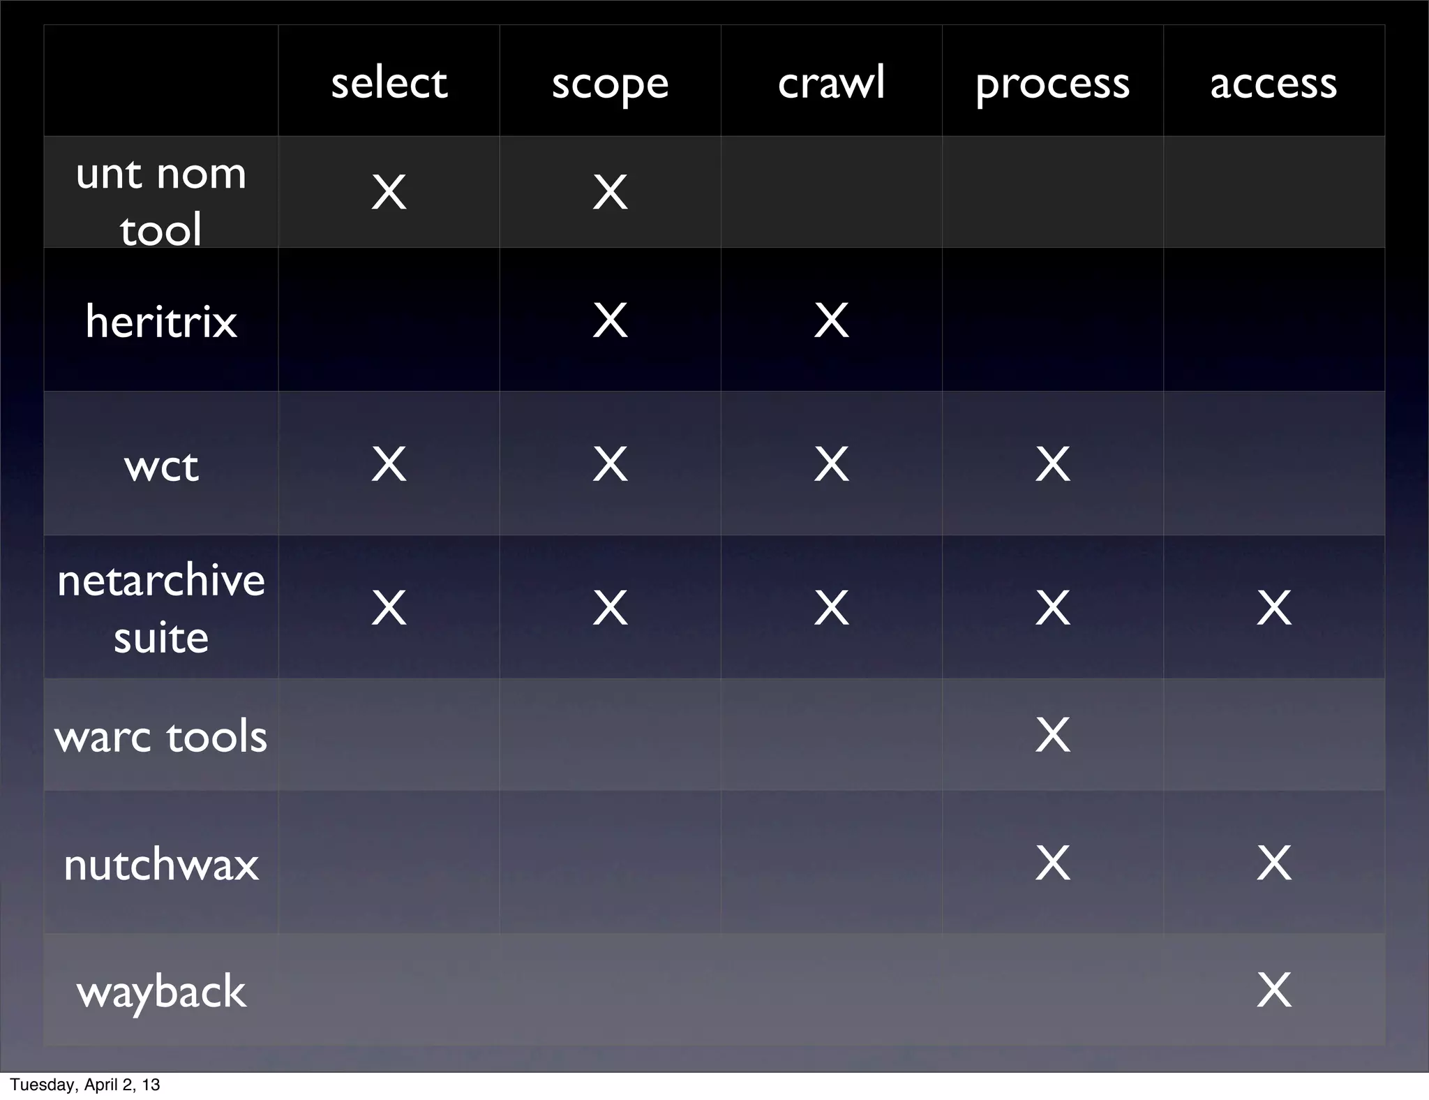Click the X under access for wayback
This screenshot has width=1429, height=1100.
[x=1273, y=990]
